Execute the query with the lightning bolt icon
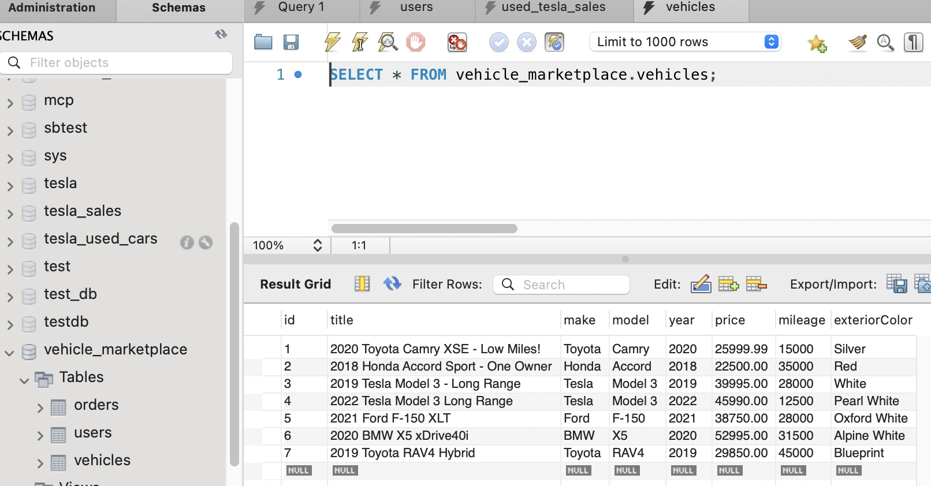The width and height of the screenshot is (931, 486). pos(333,42)
